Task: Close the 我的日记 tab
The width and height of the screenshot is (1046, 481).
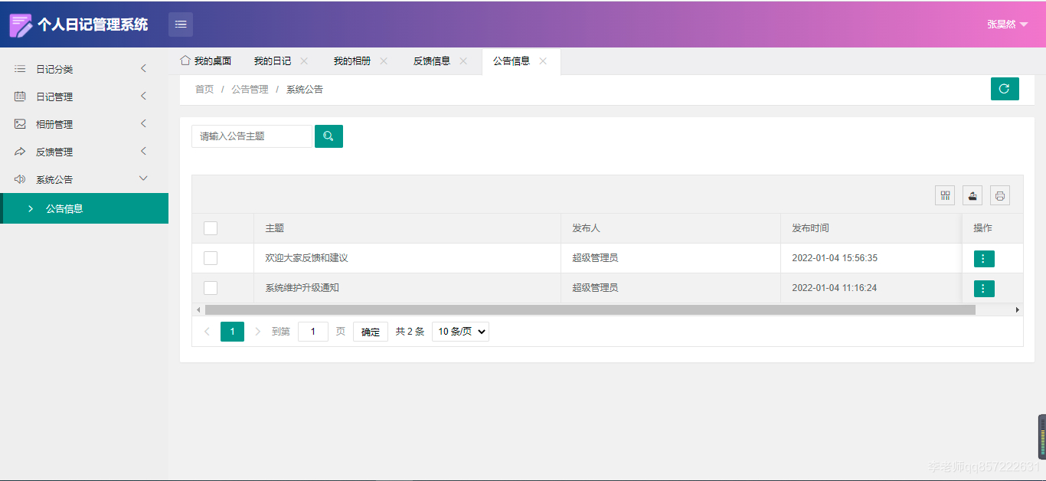Action: [304, 61]
